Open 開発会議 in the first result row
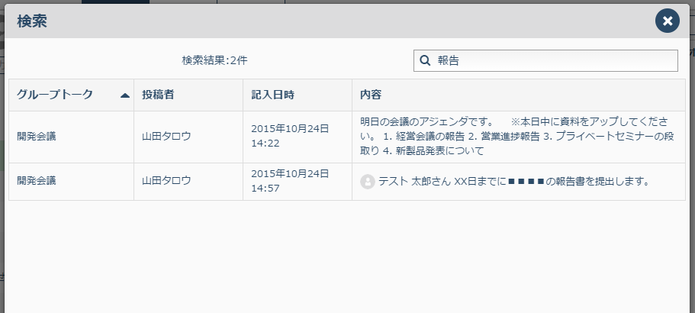The height and width of the screenshot is (313, 695). click(37, 137)
